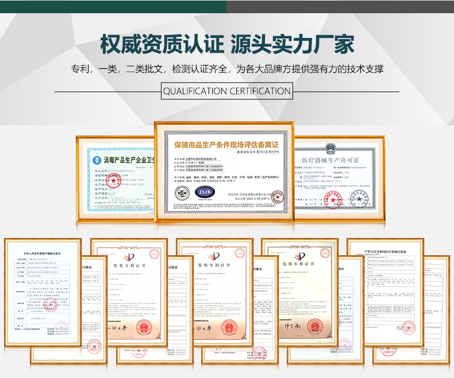Click the QUALIFICATION CERTIFICATION label box
454x378 pixels.
point(226,91)
